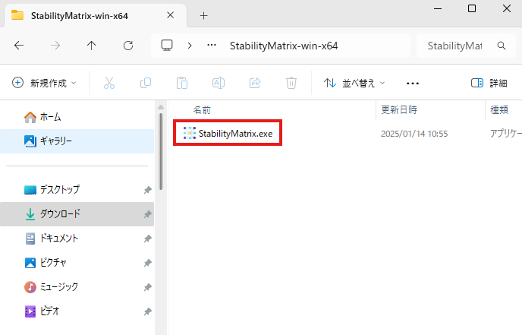Click the navigation pane scroll up arrow
This screenshot has height=335, width=522.
point(161,107)
